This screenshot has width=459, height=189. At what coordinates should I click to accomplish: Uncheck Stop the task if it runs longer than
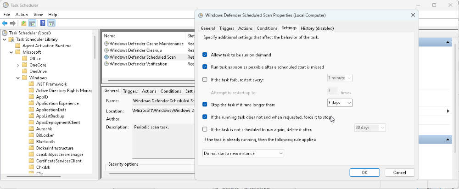tap(205, 105)
